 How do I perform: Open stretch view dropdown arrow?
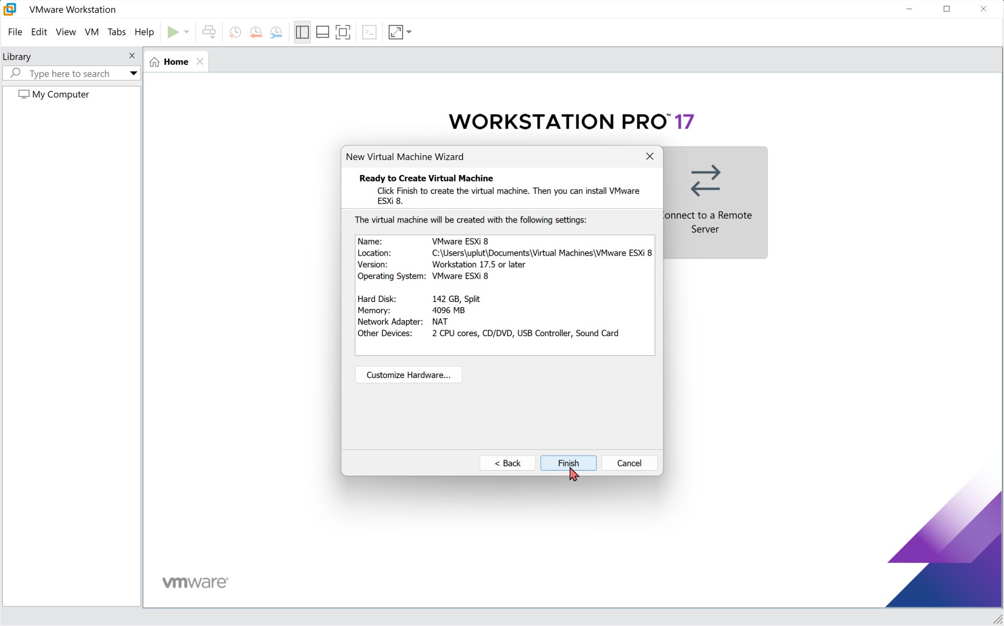point(409,32)
